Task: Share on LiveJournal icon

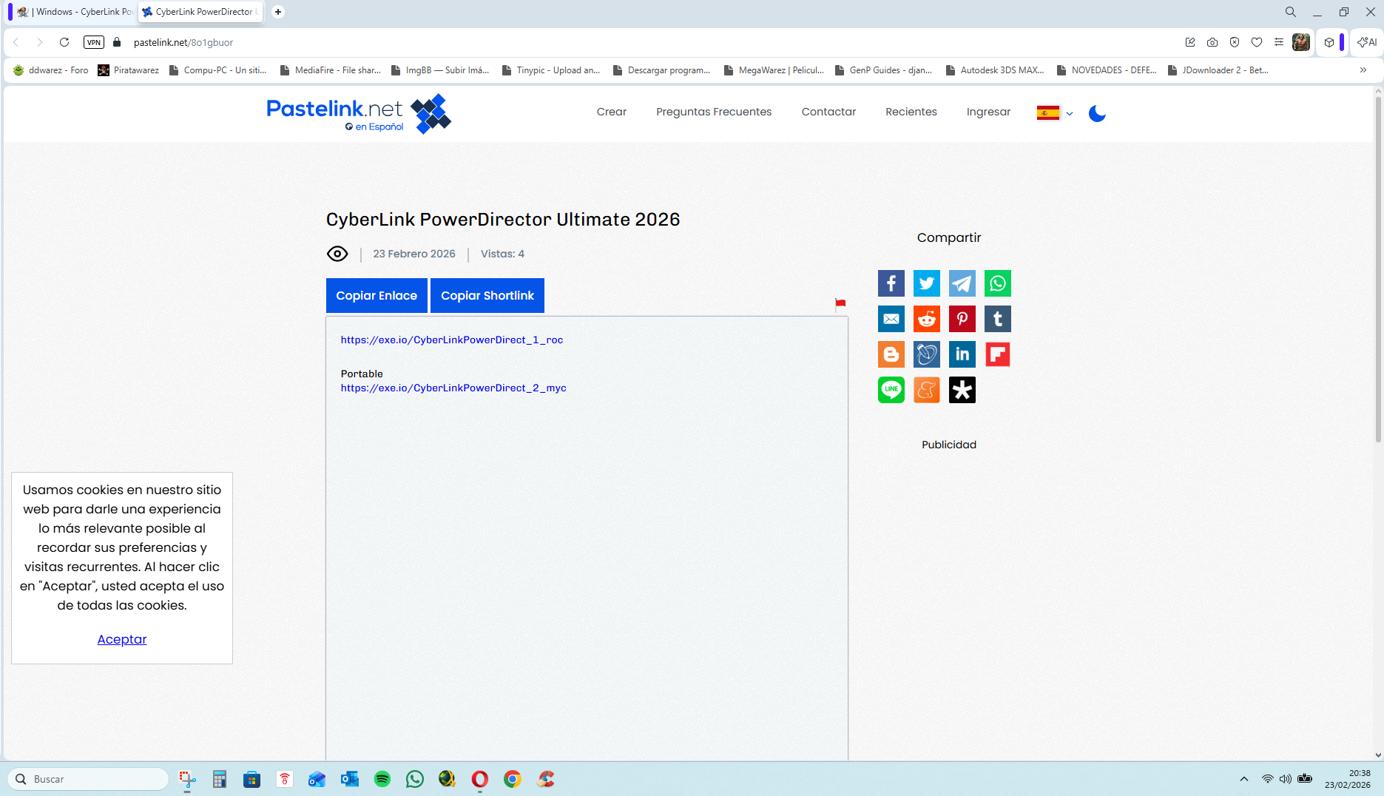Action: 926,354
